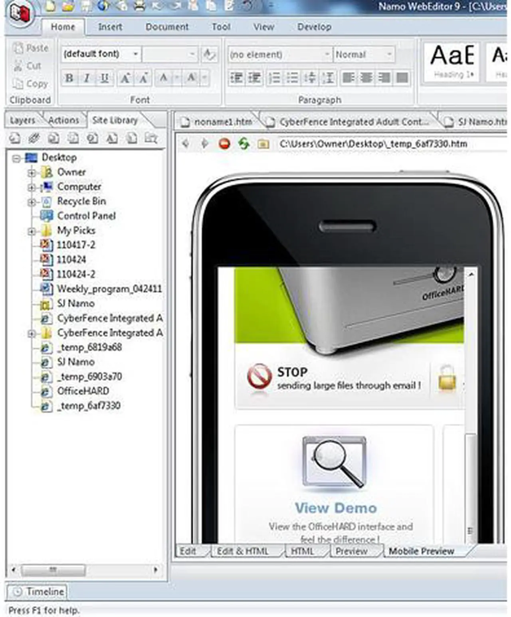Viewport: 511px width, 617px height.
Task: Switch to the HTML view tab
Action: click(x=302, y=552)
